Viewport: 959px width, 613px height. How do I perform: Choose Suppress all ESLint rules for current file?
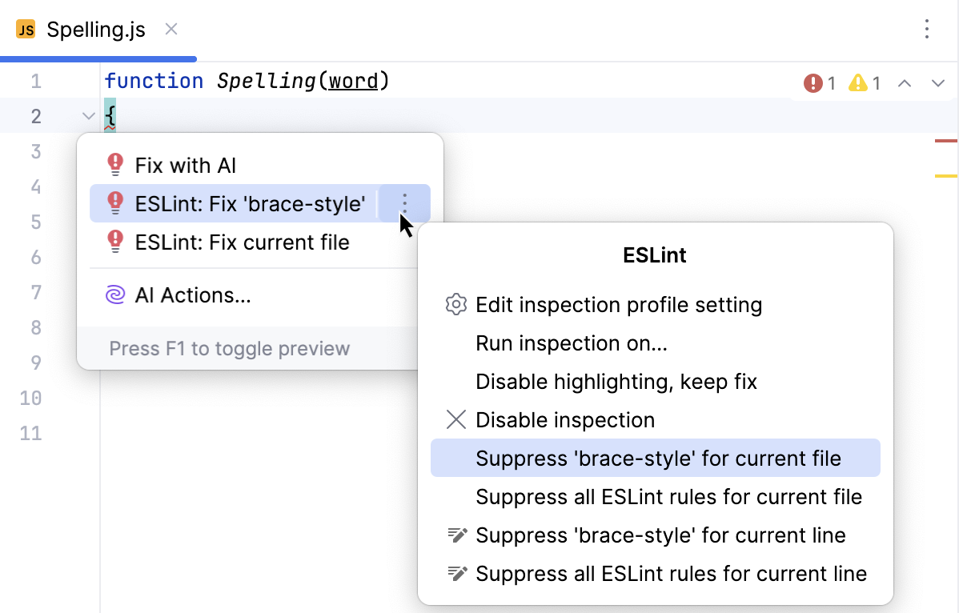(x=669, y=496)
